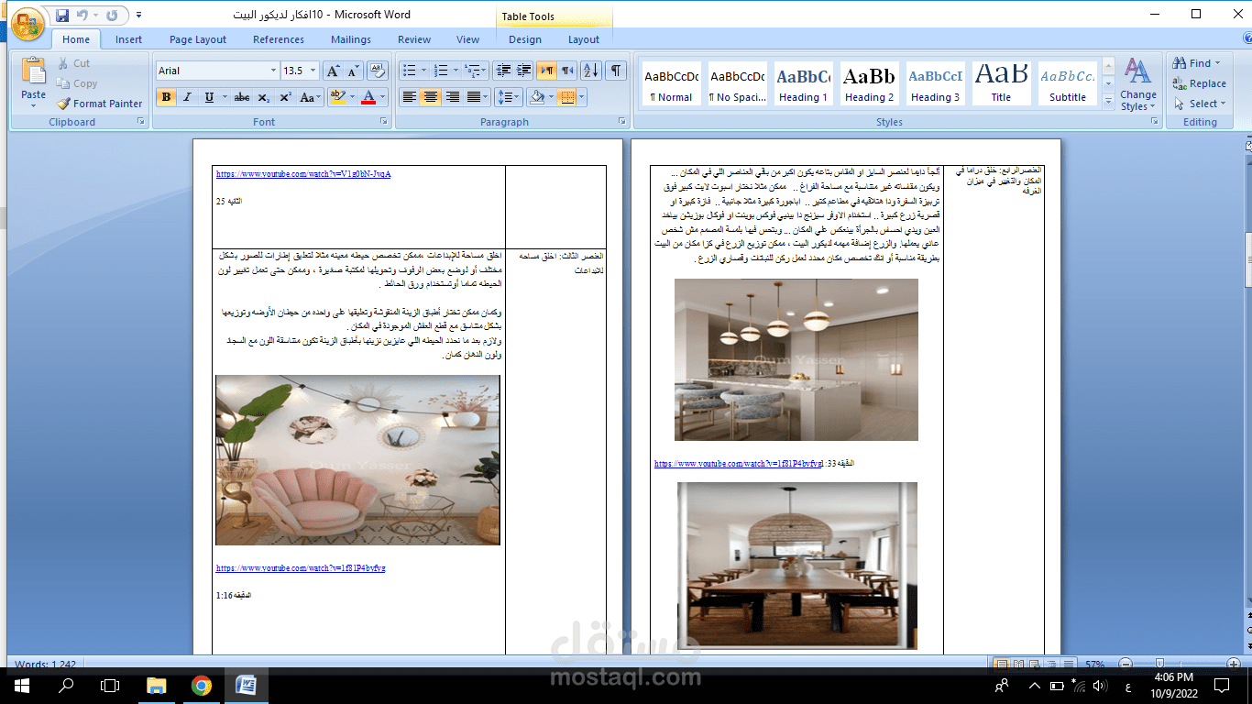
Task: Expand numbering list dropdown arrow
Action: pos(455,71)
